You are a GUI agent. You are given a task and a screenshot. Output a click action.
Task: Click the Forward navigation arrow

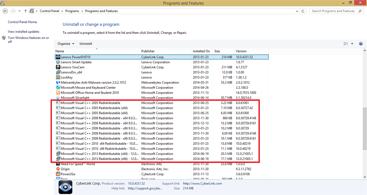13,11
